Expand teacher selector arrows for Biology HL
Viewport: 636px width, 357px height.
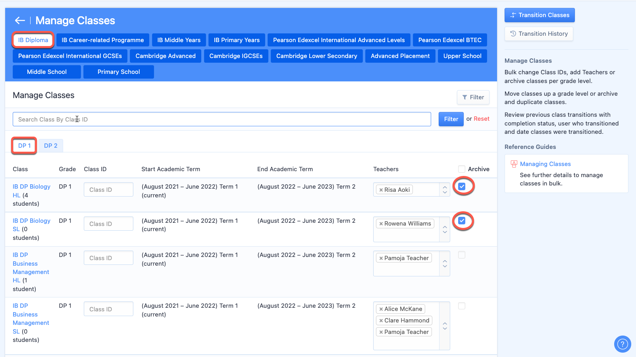(x=445, y=190)
